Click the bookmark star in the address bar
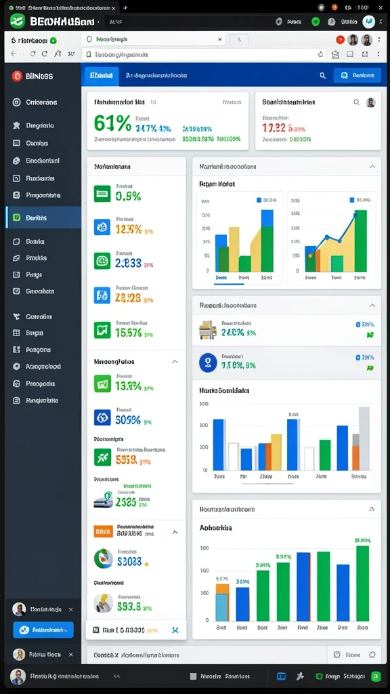Screen dimensions: 390x694 click(320, 54)
